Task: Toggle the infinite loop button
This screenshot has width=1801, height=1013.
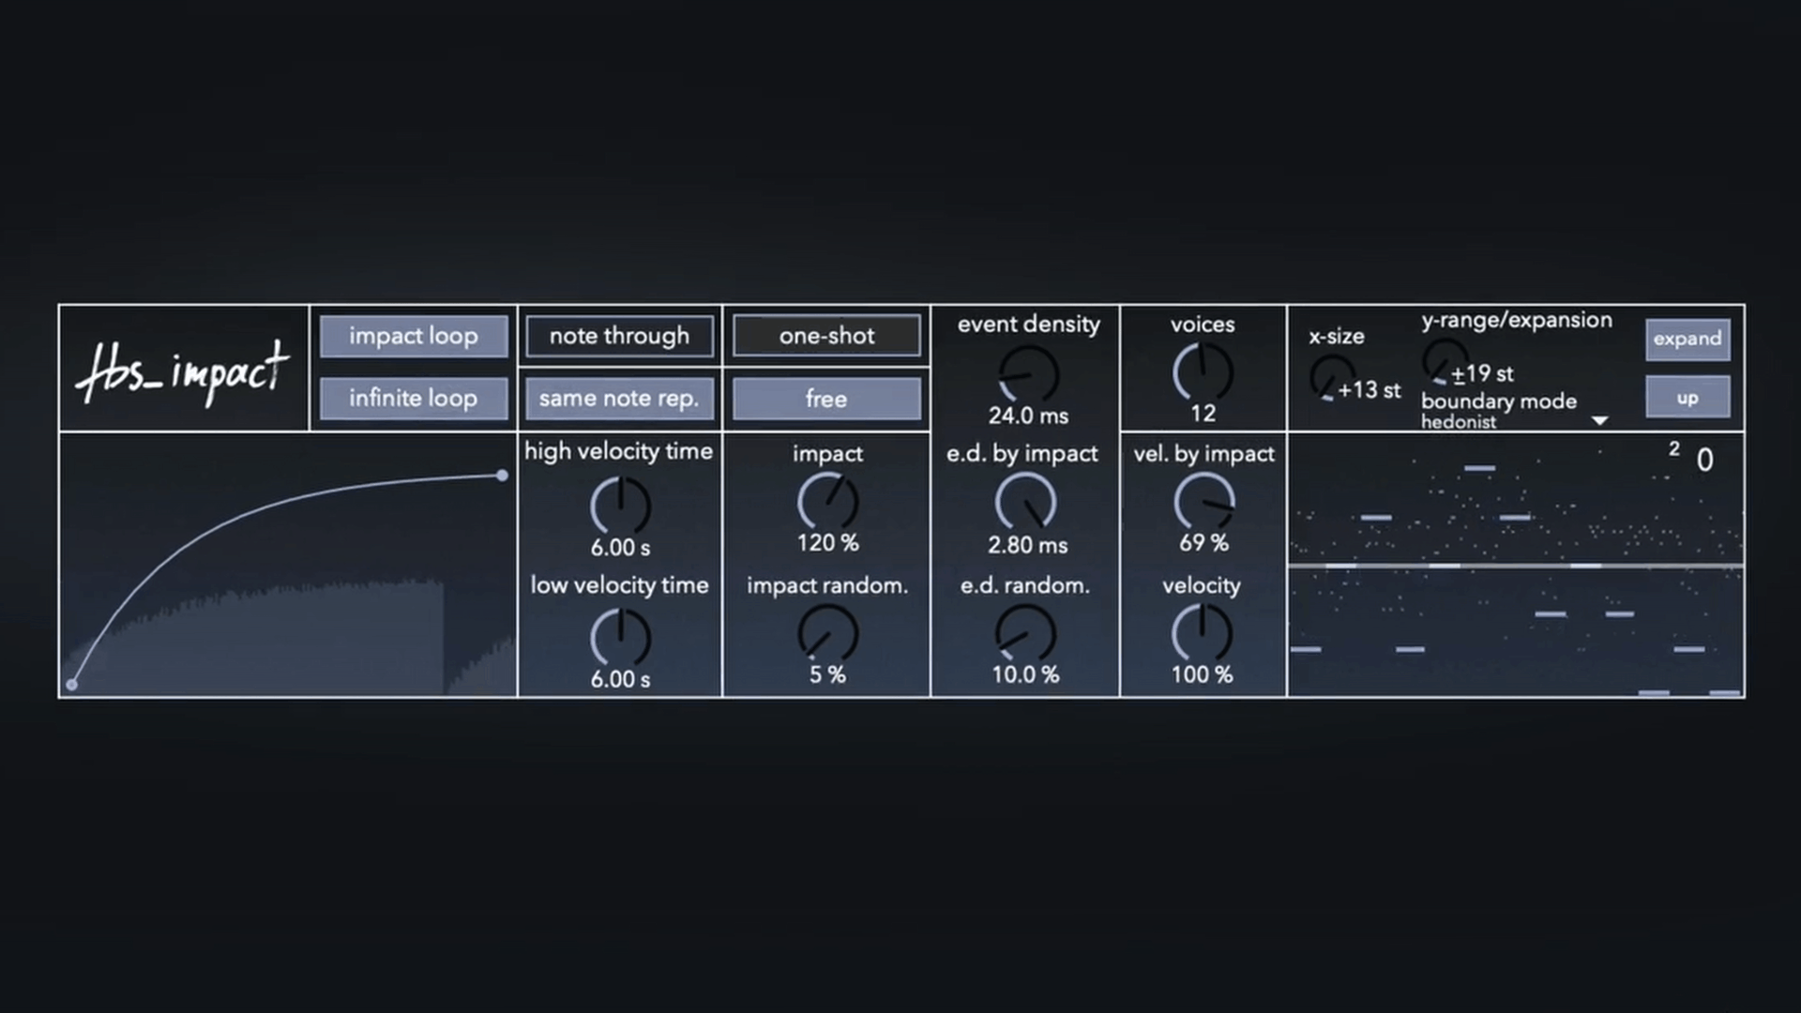Action: click(414, 398)
